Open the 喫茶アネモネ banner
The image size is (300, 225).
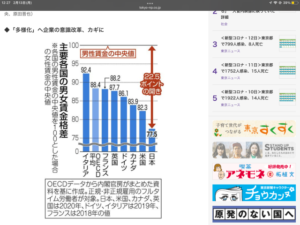click(254, 172)
